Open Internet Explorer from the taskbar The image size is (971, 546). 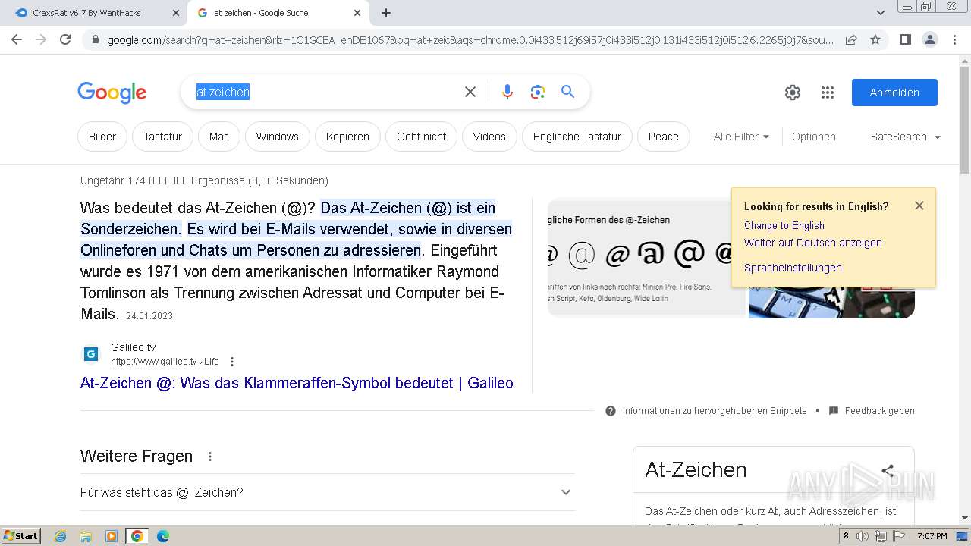pos(61,536)
